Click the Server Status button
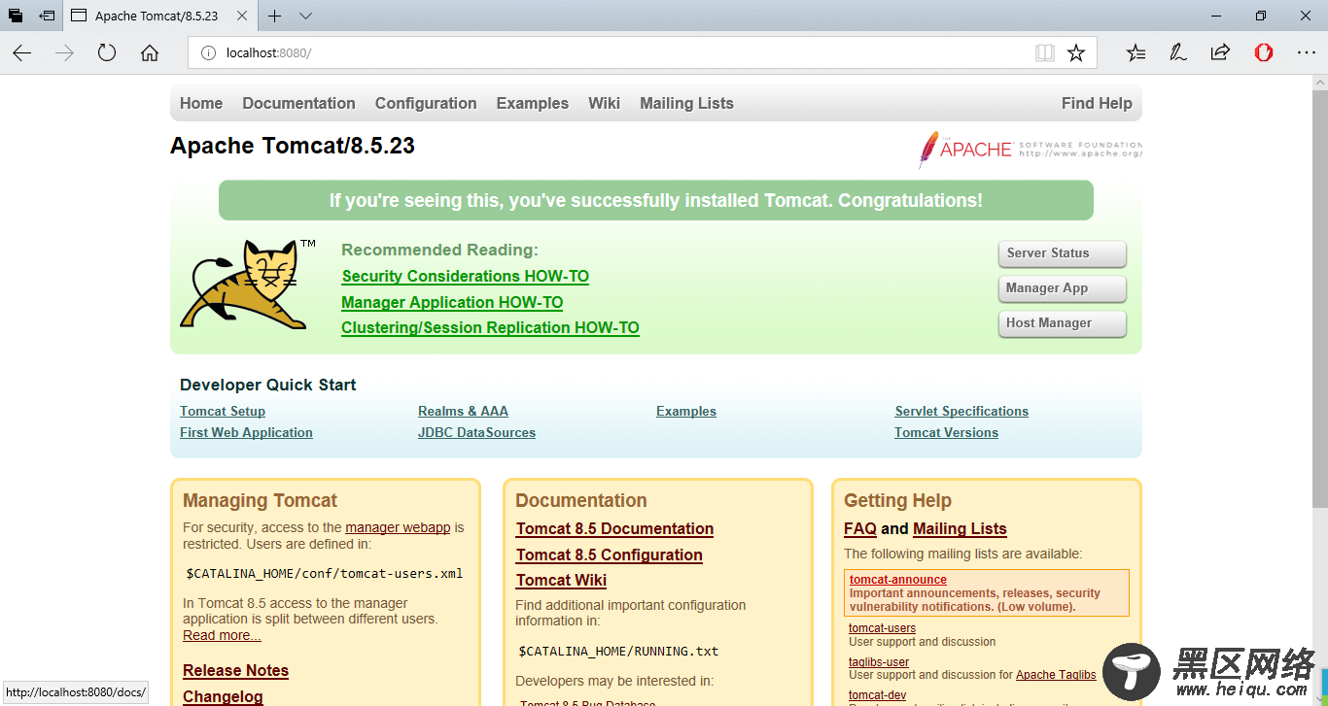The width and height of the screenshot is (1328, 706). (1062, 253)
